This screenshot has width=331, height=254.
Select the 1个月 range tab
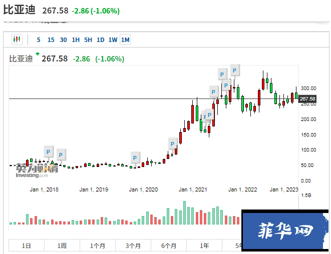pos(98,245)
